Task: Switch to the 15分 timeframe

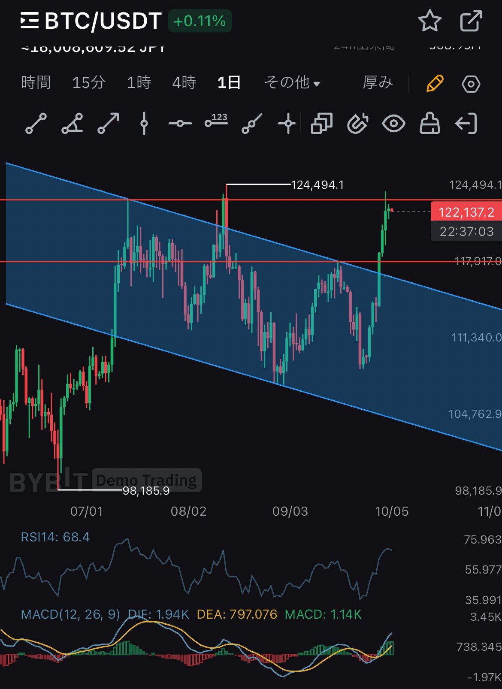Action: [x=88, y=82]
